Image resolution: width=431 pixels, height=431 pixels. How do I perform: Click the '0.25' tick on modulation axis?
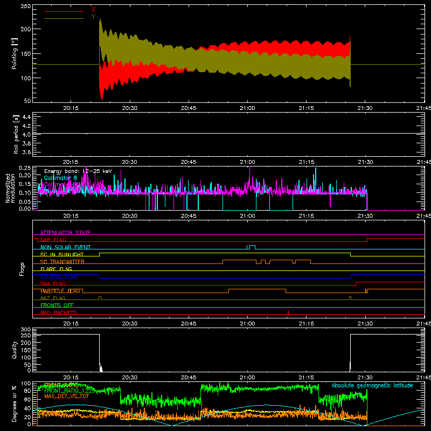(x=24, y=168)
